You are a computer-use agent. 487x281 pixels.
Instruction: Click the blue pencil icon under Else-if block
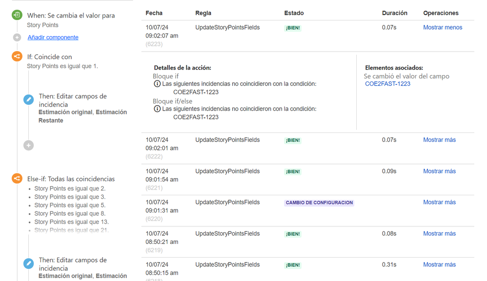tap(29, 263)
